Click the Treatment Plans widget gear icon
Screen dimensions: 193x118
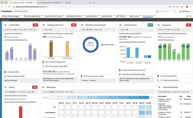pyautogui.click(x=43, y=25)
